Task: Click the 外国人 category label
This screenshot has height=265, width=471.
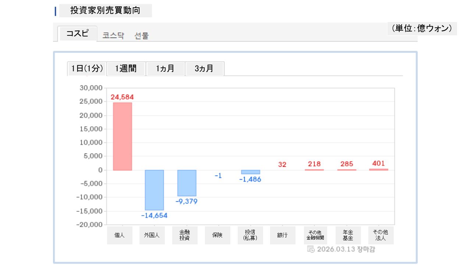Action: click(x=152, y=235)
